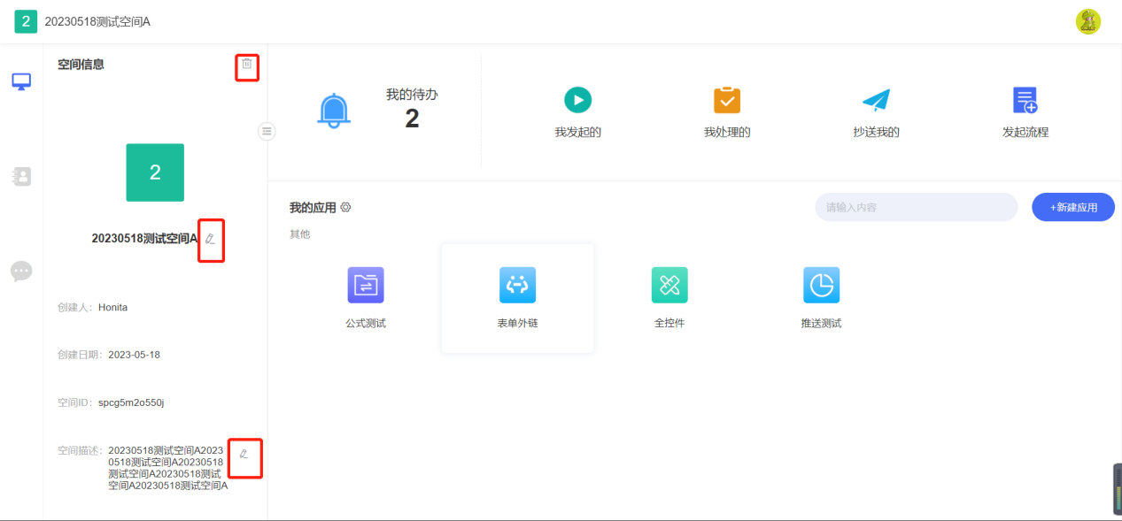Open My Apps settings gear
This screenshot has width=1122, height=521.
pos(345,208)
